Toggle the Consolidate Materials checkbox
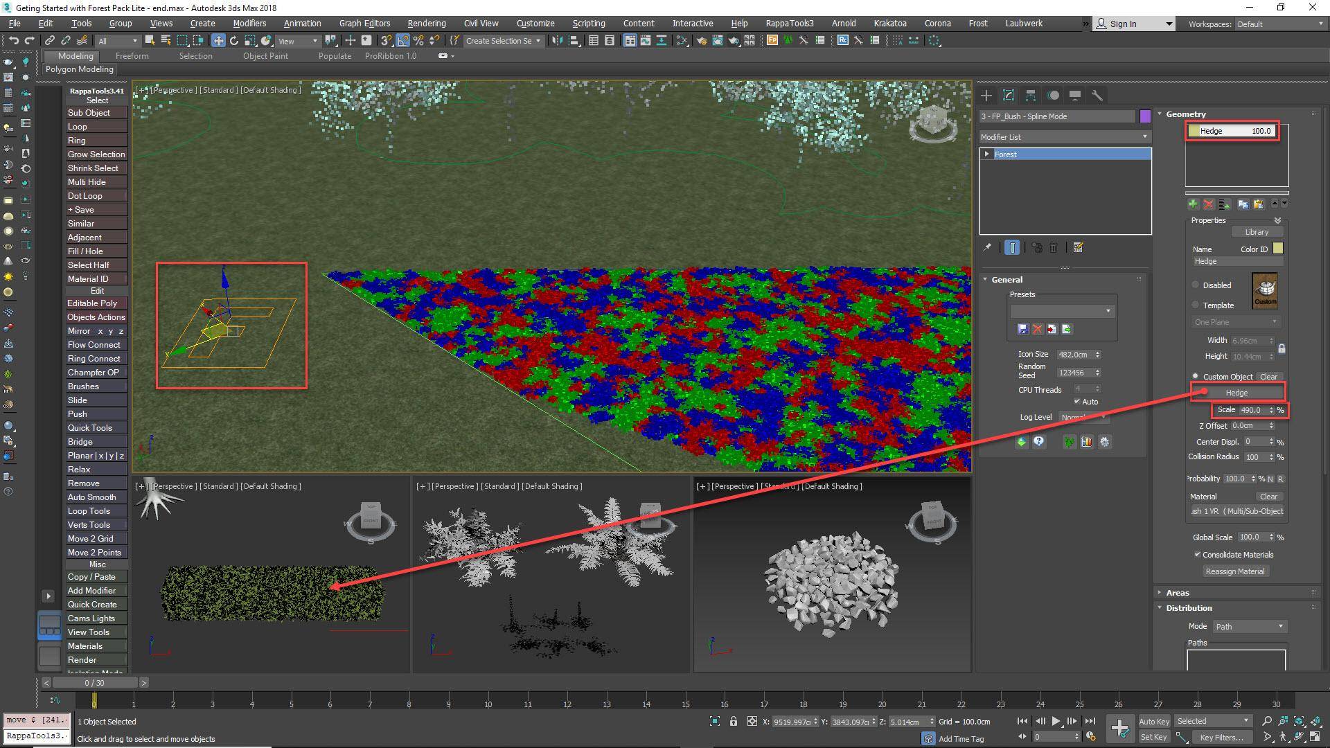Screen dimensions: 1330x748 point(1198,554)
